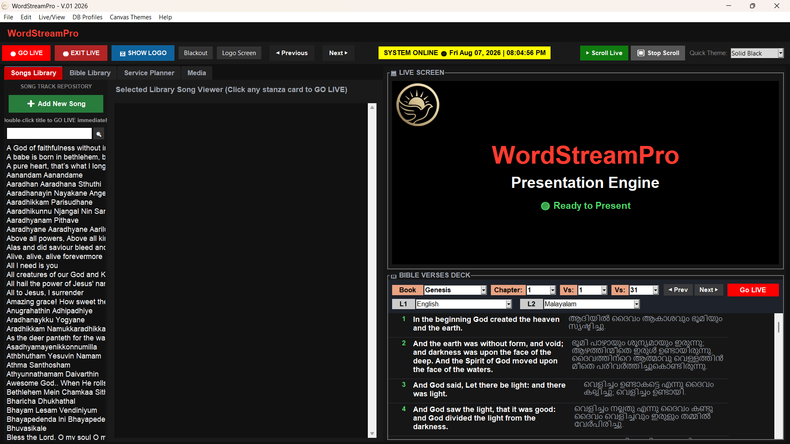Switch to the Songs Library tab
Image resolution: width=790 pixels, height=444 pixels.
[33, 73]
